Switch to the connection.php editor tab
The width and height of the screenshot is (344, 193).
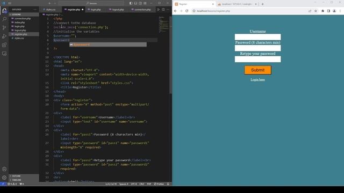(142, 10)
